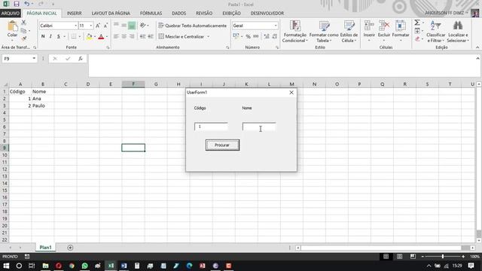
Task: Collapse the ribbon with chevron arrow
Action: pos(477,47)
